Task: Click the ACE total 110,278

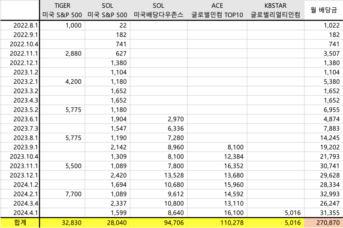Action: (217, 222)
